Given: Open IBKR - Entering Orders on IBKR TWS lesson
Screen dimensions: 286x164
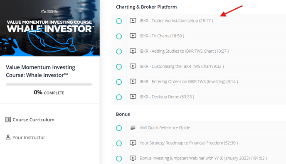Looking at the screenshot, I should click(x=189, y=81).
